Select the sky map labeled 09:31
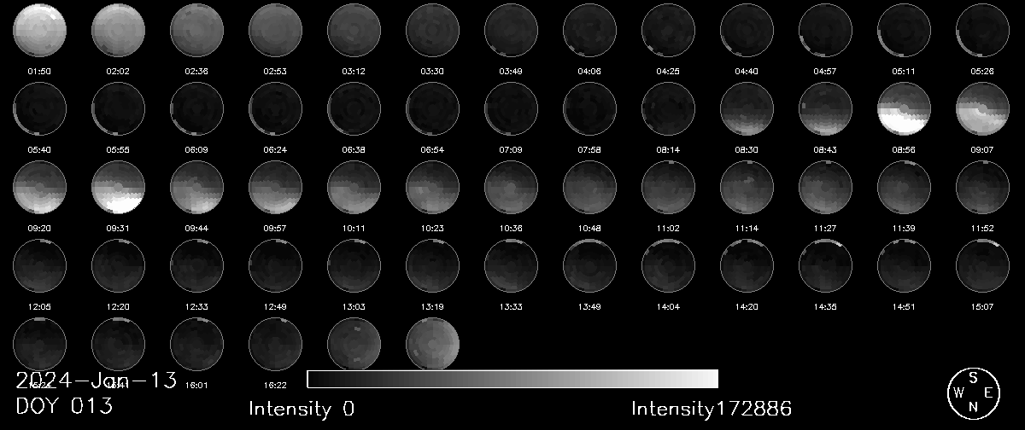1025x430 pixels. pos(118,187)
